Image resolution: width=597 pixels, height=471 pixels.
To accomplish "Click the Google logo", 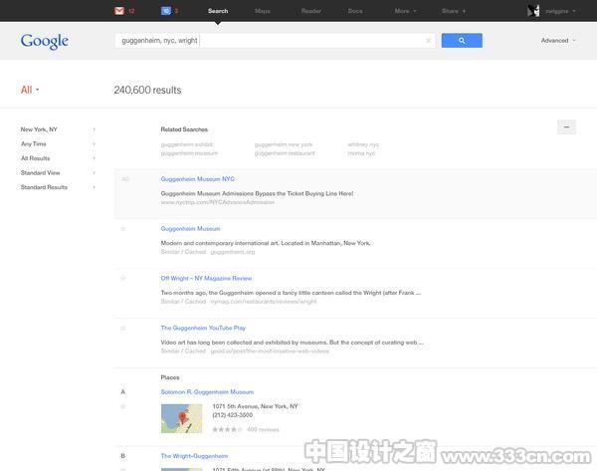I will coord(45,41).
